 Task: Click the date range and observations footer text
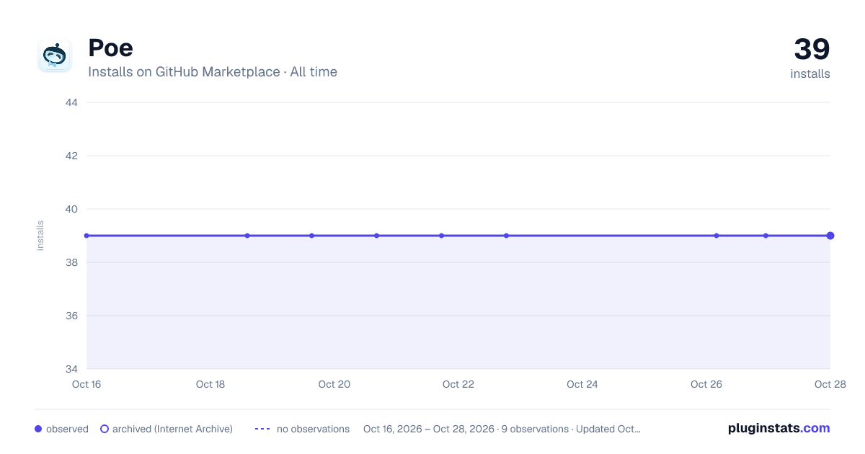(x=502, y=429)
